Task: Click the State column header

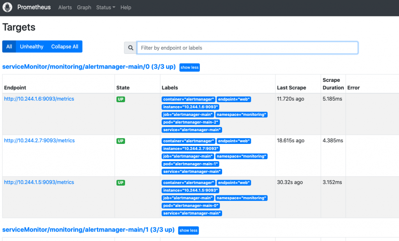Action: [x=123, y=88]
